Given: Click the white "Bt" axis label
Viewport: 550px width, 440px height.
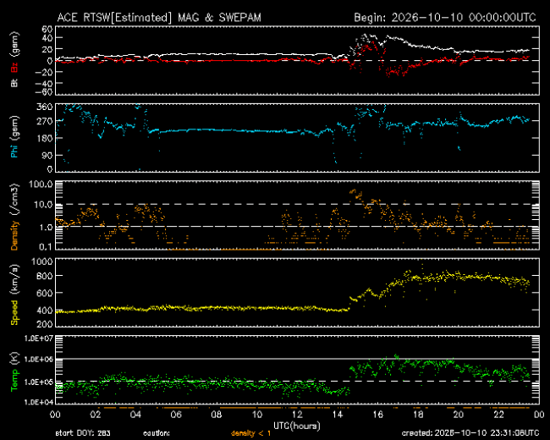Looking at the screenshot, I should click(x=14, y=83).
